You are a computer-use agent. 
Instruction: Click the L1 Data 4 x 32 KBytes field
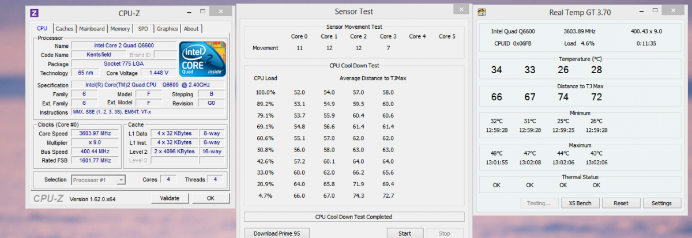tap(175, 133)
